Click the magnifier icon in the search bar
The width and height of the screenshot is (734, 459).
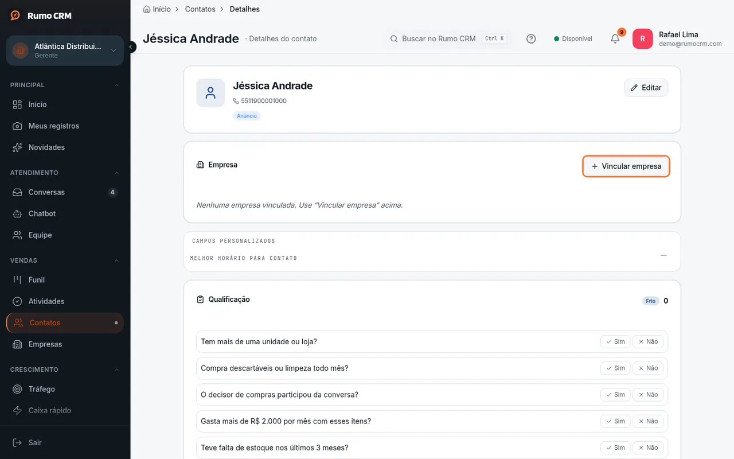tap(394, 39)
